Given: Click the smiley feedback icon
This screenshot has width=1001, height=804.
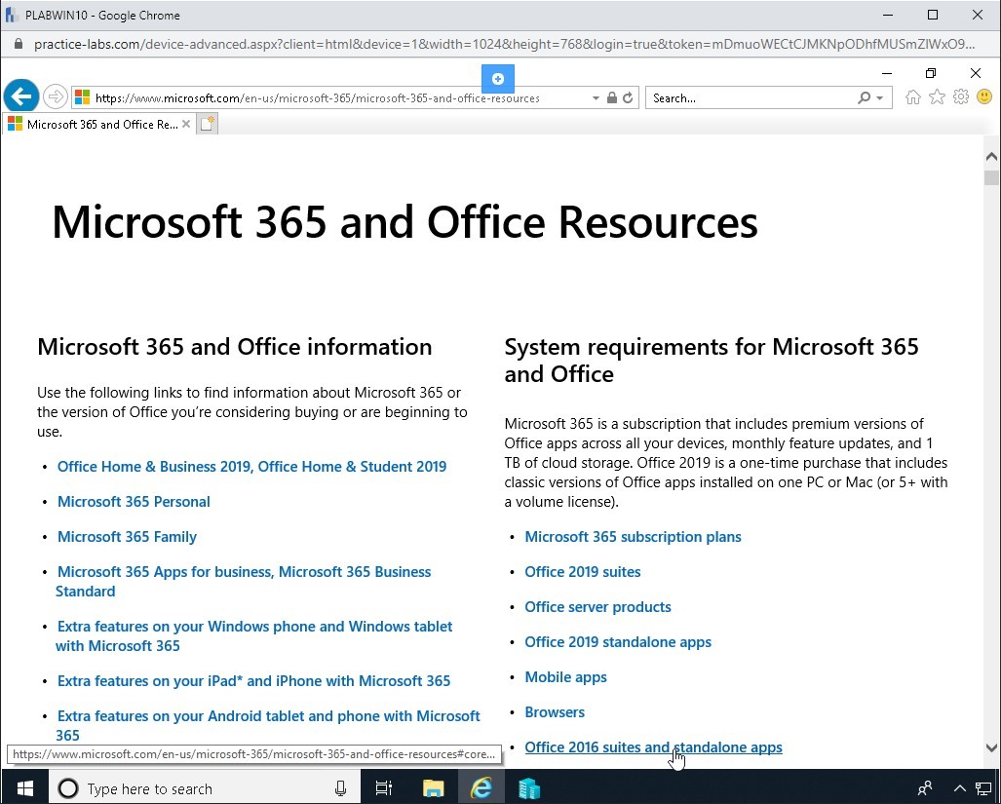Looking at the screenshot, I should [984, 97].
